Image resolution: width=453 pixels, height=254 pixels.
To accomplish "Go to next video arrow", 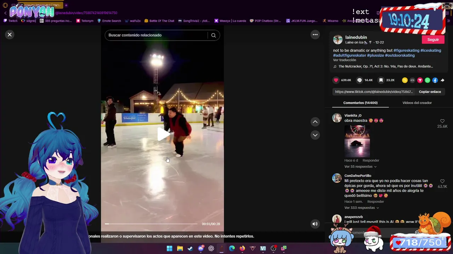I will pyautogui.click(x=315, y=135).
